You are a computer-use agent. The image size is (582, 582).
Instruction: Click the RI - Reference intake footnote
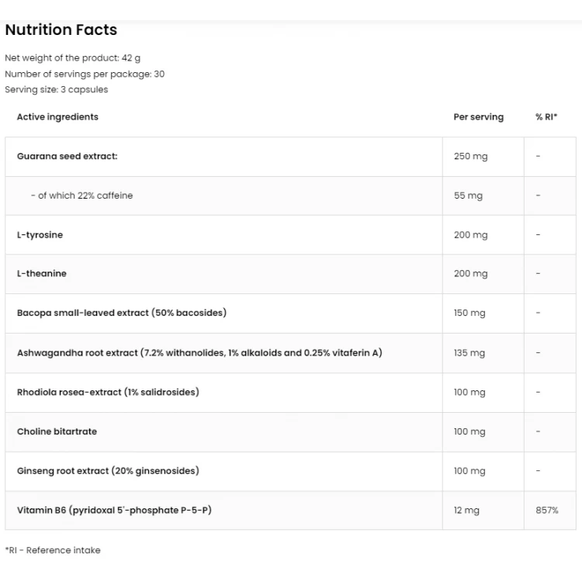tap(53, 550)
